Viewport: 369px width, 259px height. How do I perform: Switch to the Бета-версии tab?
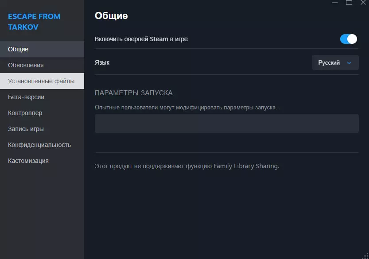(x=26, y=97)
